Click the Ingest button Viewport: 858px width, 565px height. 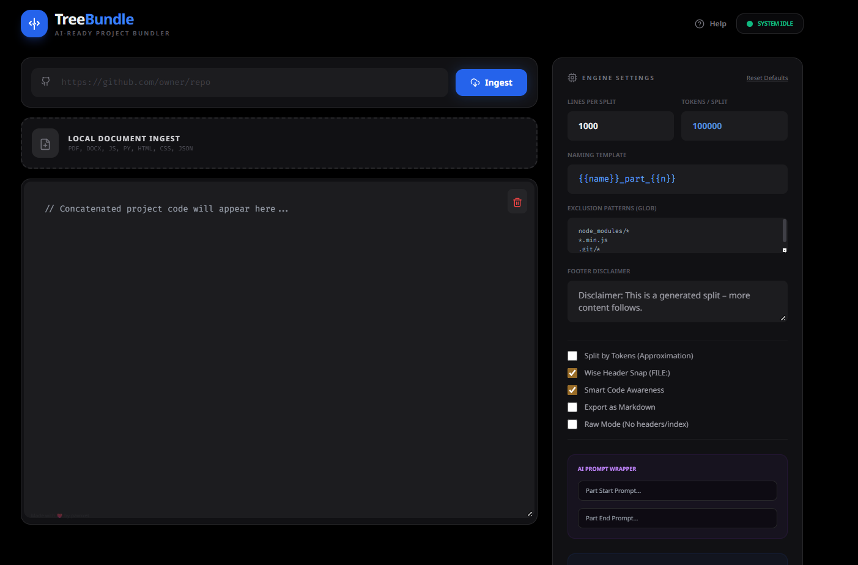tap(491, 83)
